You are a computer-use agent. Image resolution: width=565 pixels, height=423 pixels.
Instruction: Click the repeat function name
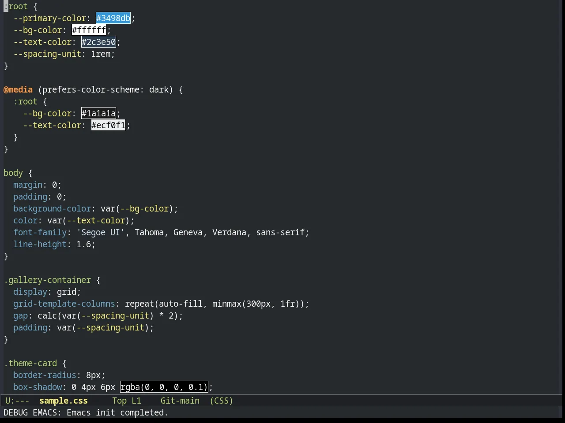coord(139,304)
